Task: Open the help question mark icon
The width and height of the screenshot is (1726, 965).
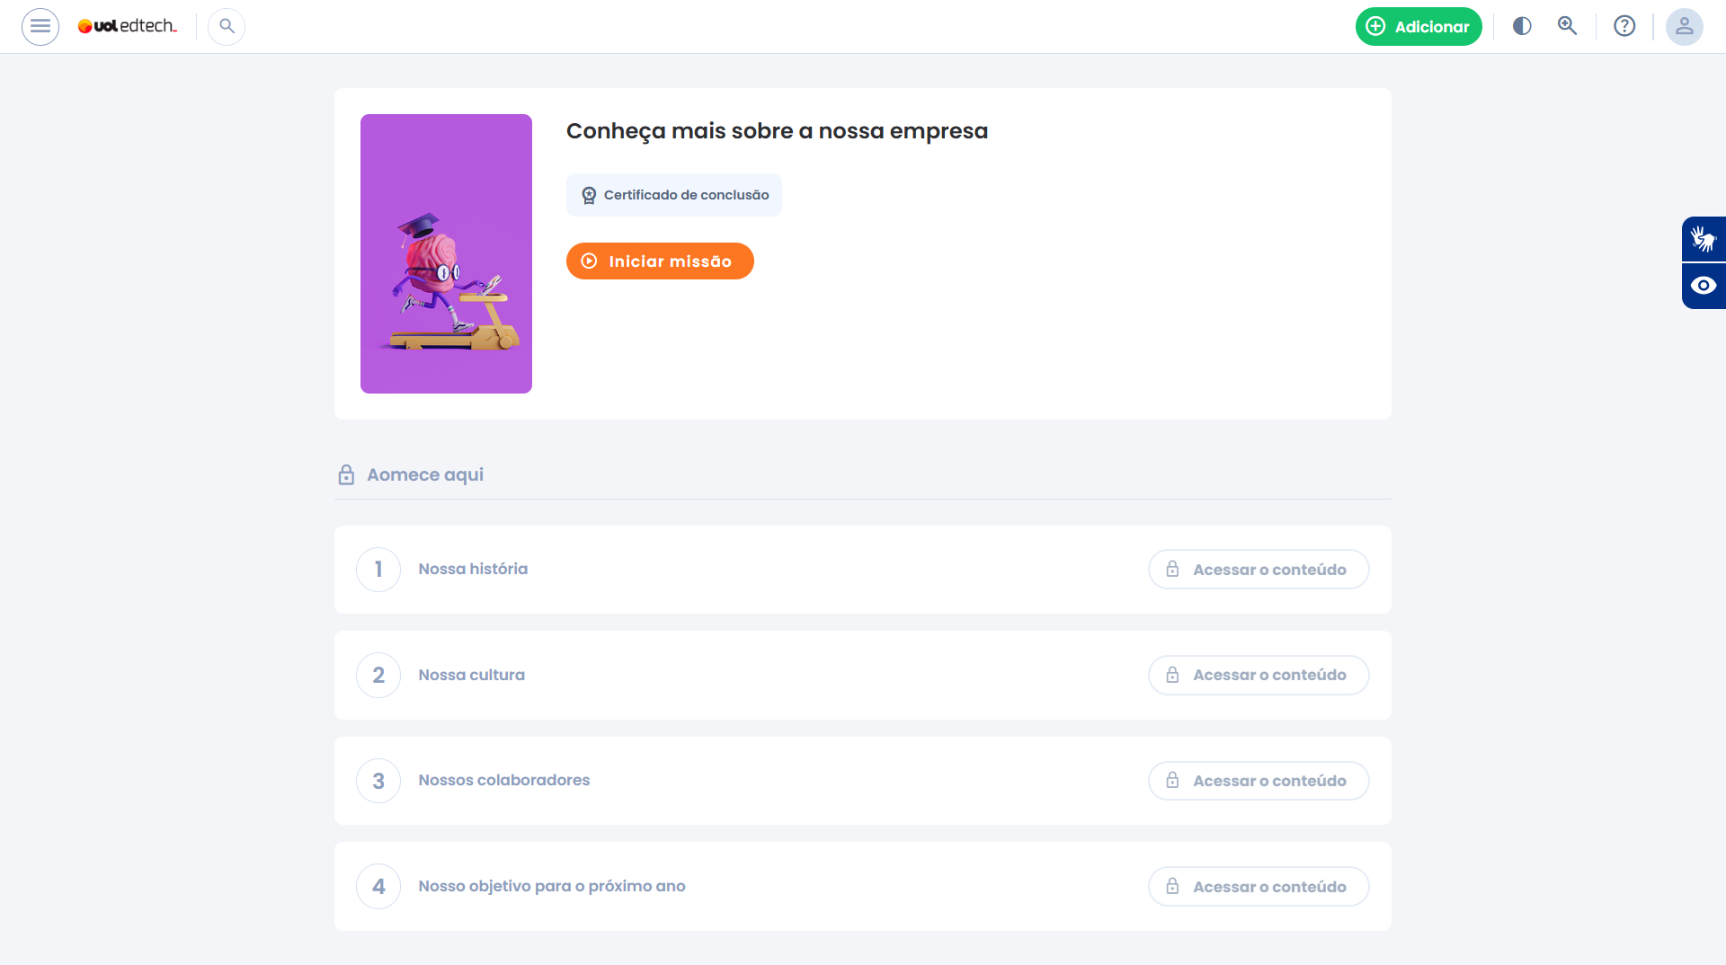Action: point(1624,26)
